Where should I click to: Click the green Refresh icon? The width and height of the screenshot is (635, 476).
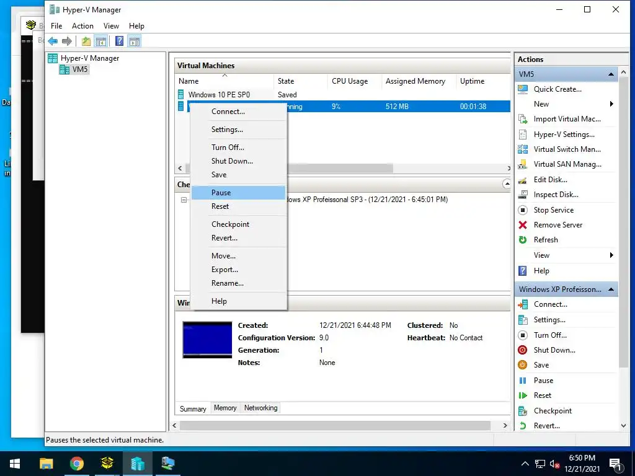(523, 240)
